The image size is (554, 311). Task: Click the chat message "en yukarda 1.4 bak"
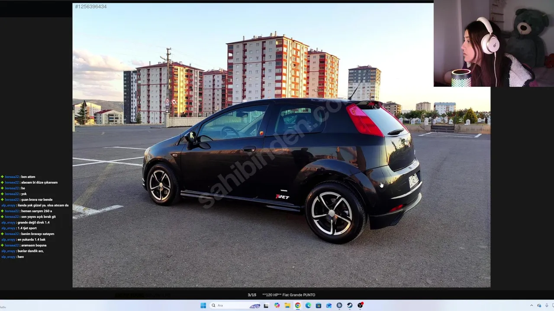31,239
